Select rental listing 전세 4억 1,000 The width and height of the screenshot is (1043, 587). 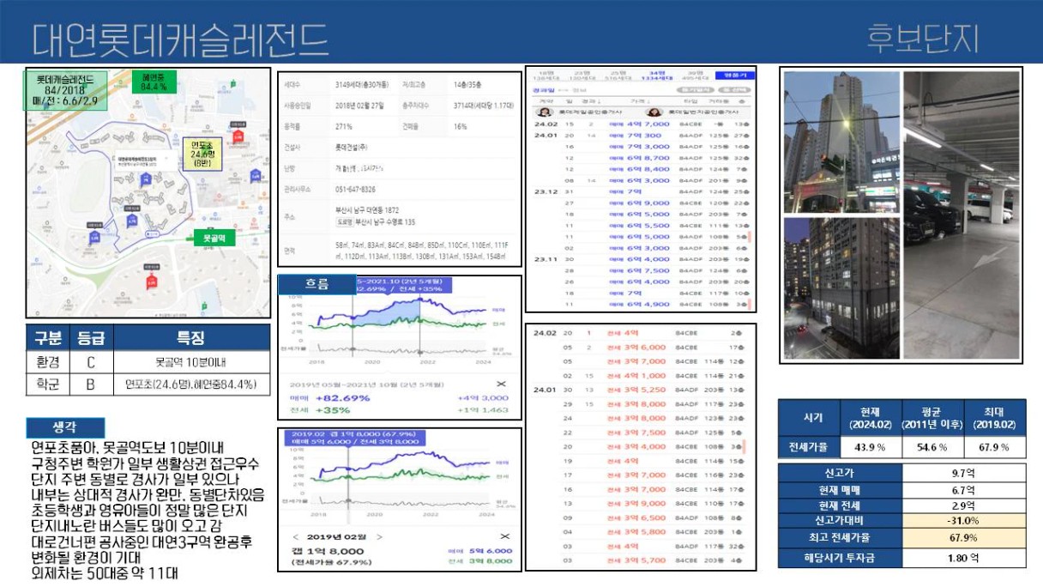[x=637, y=376]
